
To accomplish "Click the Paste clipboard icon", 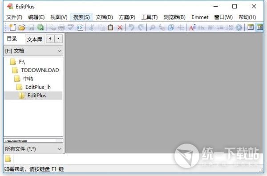I will coord(110,27).
